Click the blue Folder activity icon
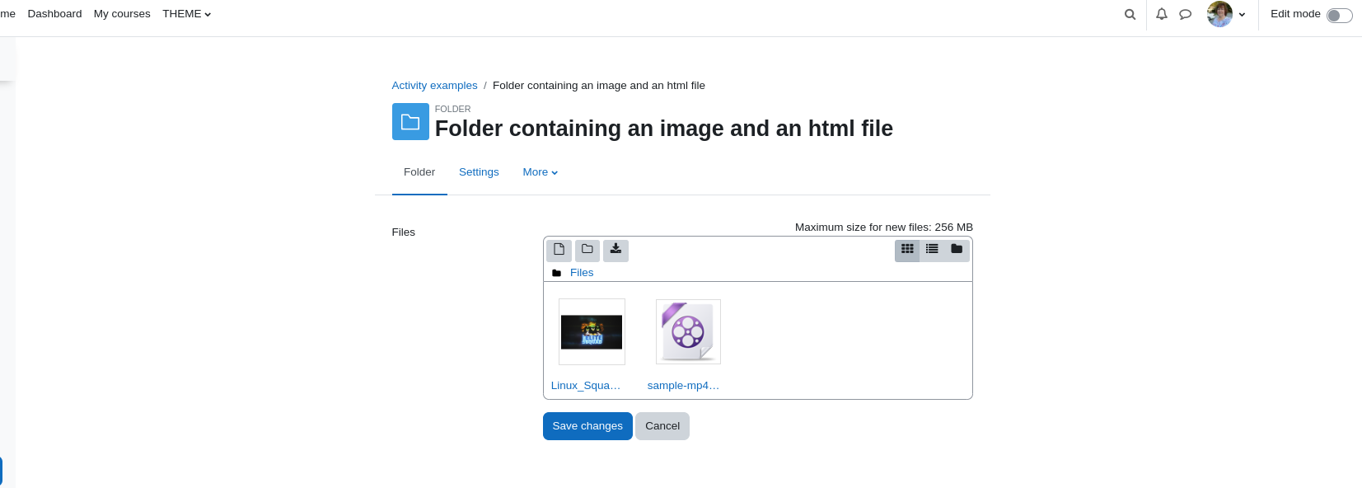 pyautogui.click(x=410, y=122)
